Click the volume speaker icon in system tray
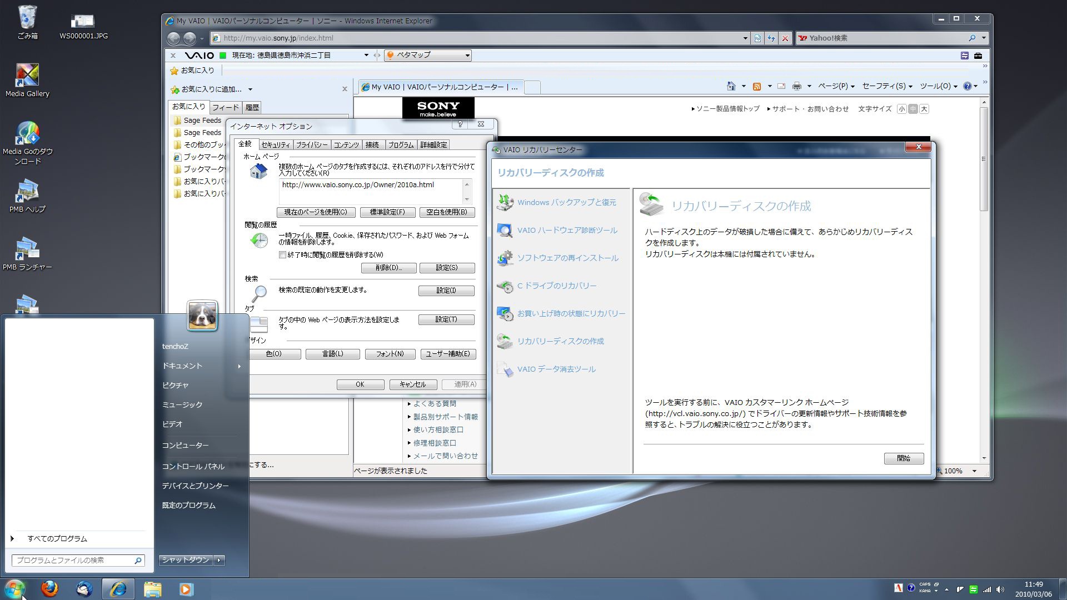The width and height of the screenshot is (1067, 600). 1000,589
